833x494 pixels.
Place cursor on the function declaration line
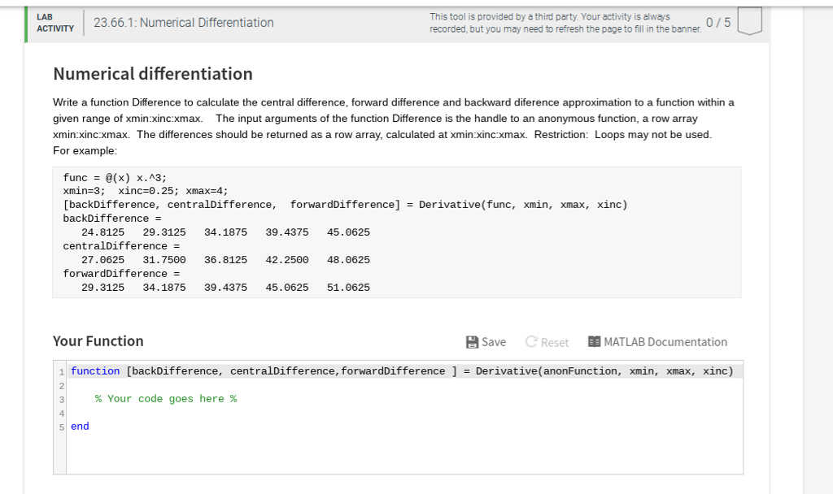[325, 370]
